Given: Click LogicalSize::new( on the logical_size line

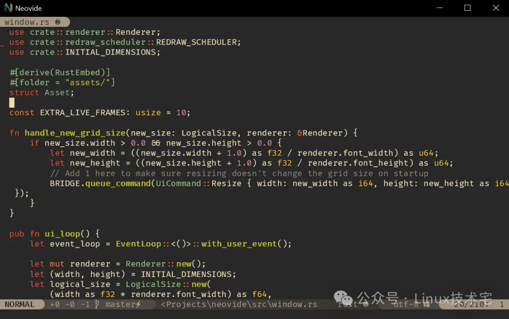Looking at the screenshot, I should coord(168,284).
